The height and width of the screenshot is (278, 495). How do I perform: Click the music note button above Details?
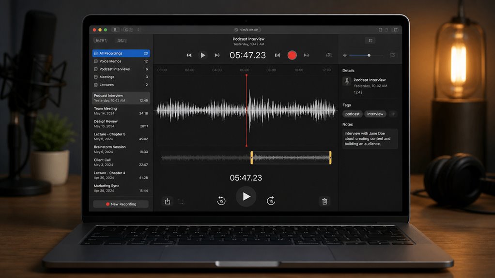click(371, 40)
